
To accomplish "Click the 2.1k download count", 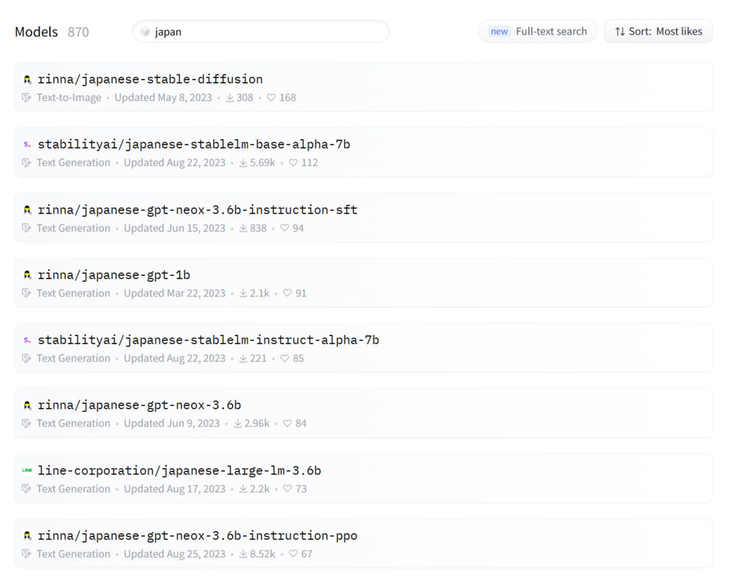I will (259, 294).
